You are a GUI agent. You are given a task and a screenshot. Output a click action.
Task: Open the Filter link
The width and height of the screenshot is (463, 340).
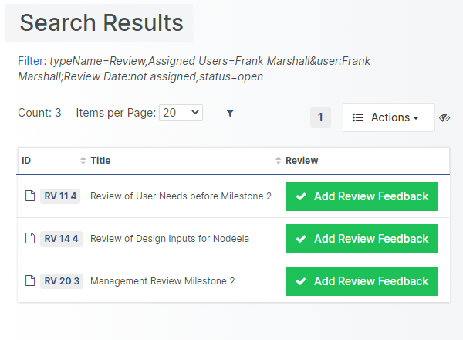click(32, 60)
